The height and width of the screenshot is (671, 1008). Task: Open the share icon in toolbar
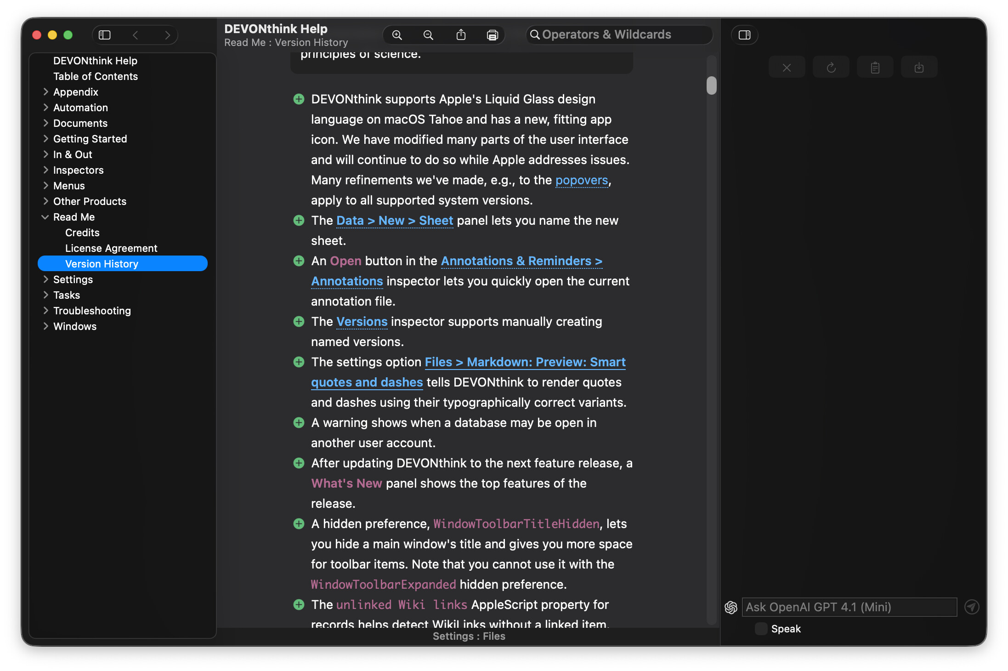click(461, 35)
